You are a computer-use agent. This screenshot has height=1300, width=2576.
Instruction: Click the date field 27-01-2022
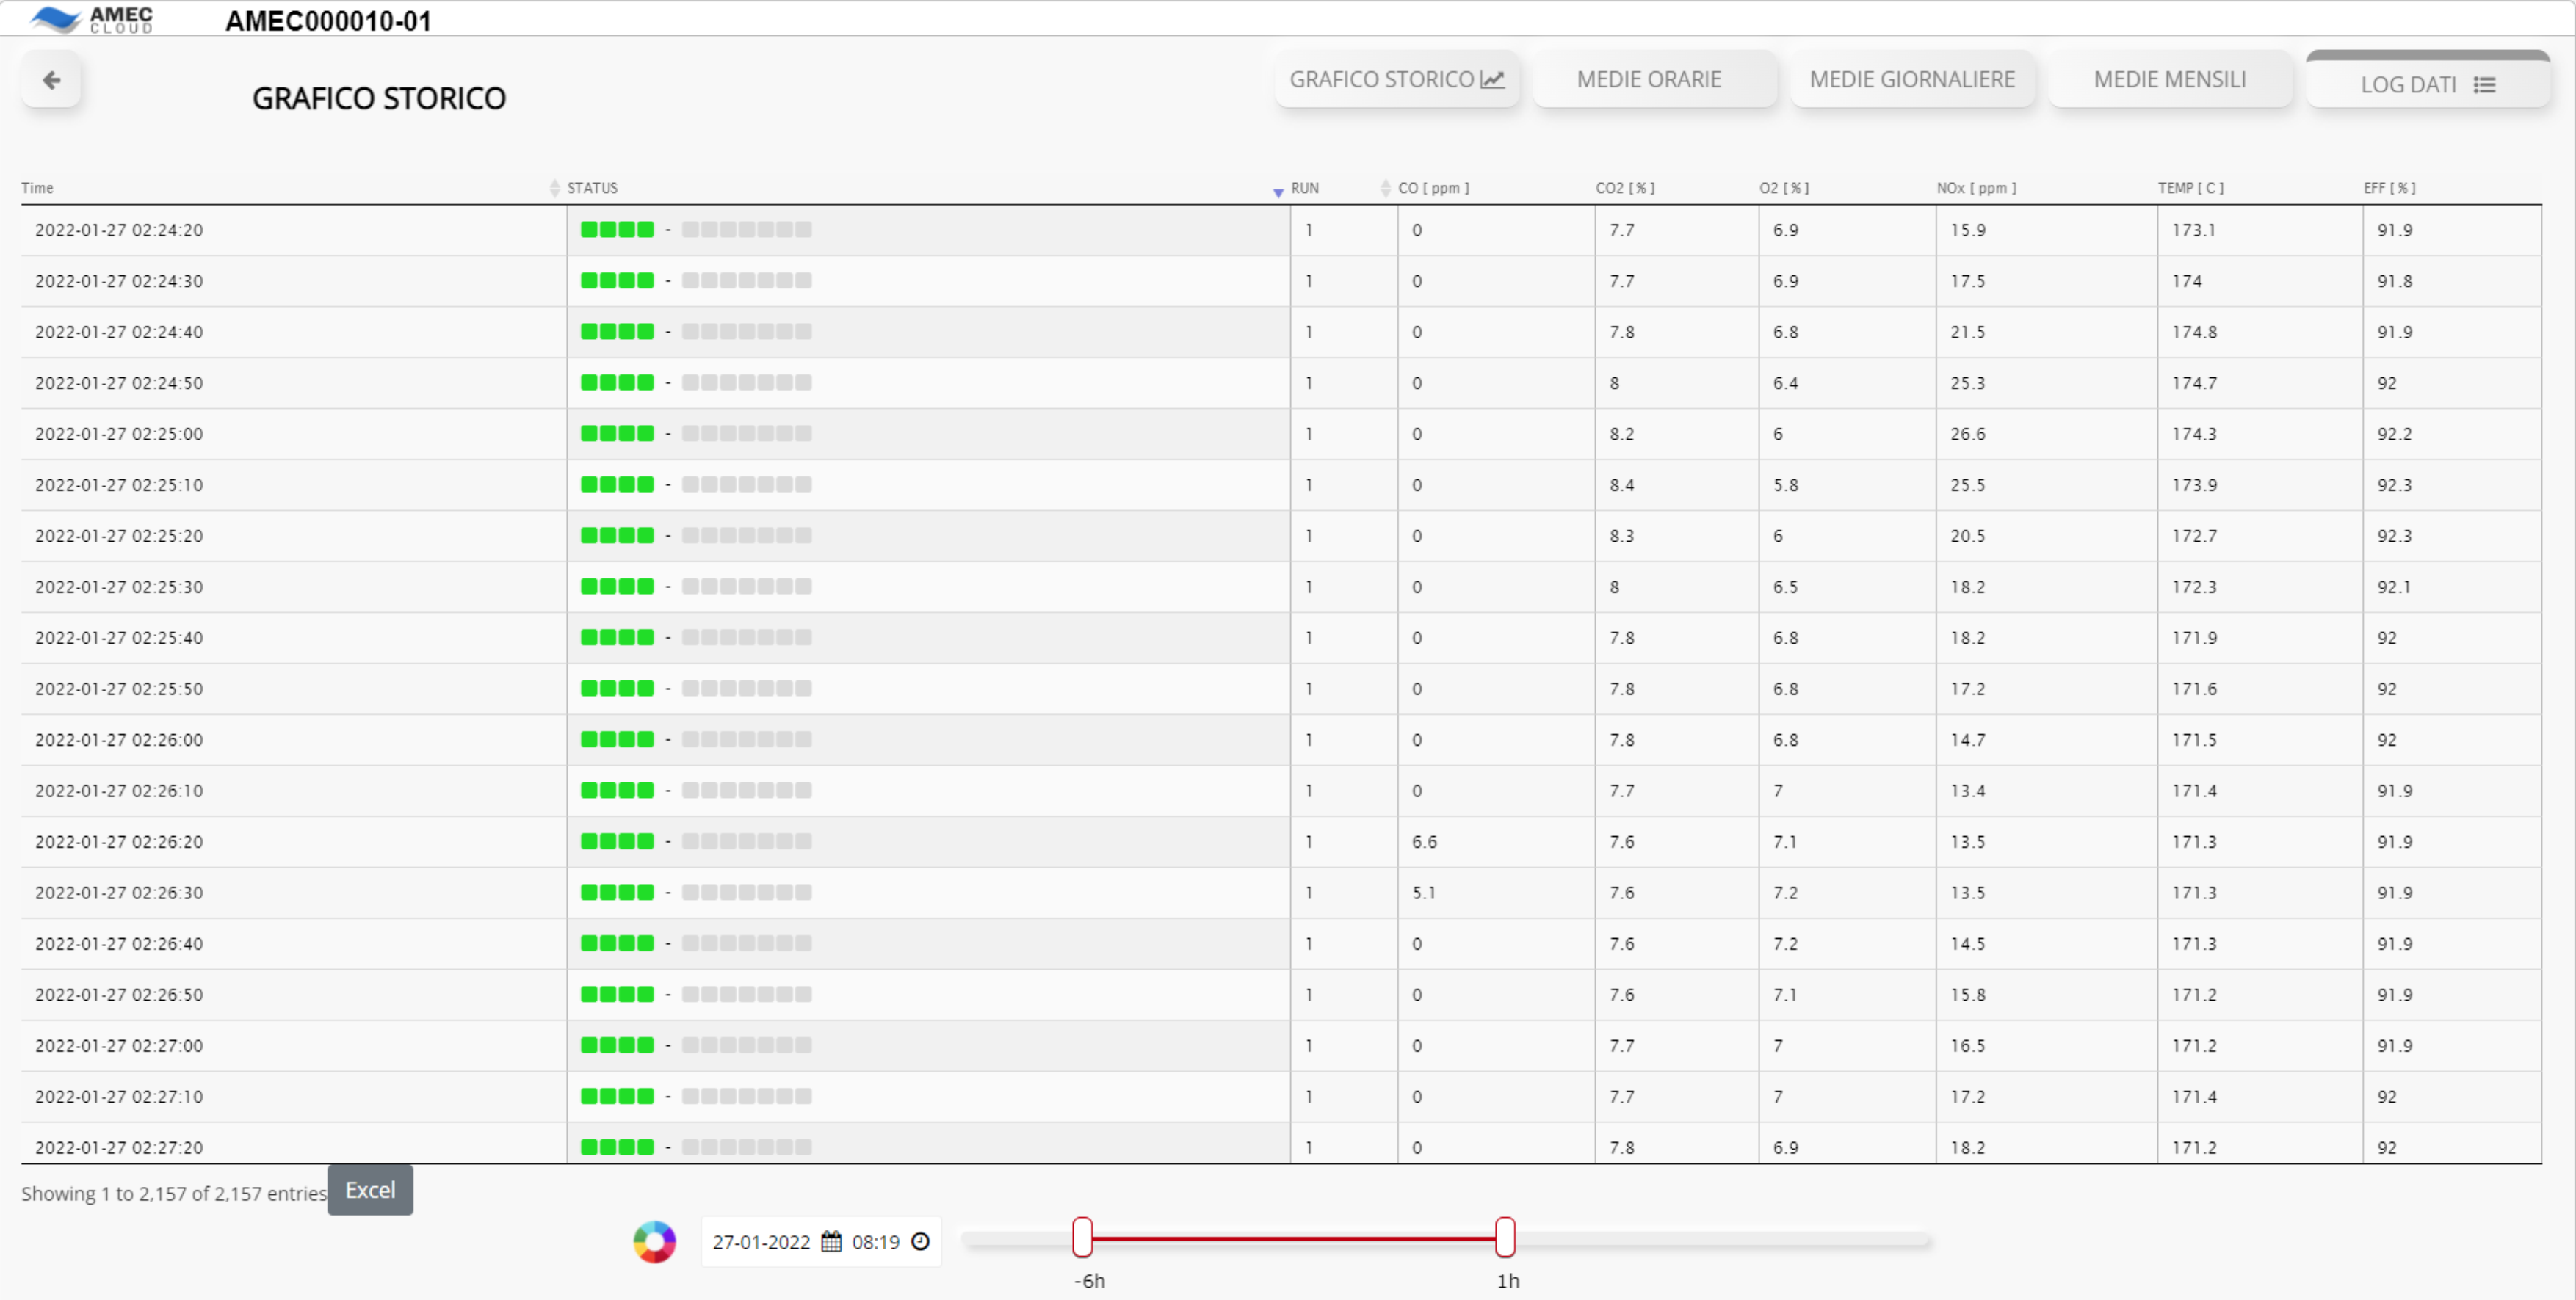point(761,1242)
